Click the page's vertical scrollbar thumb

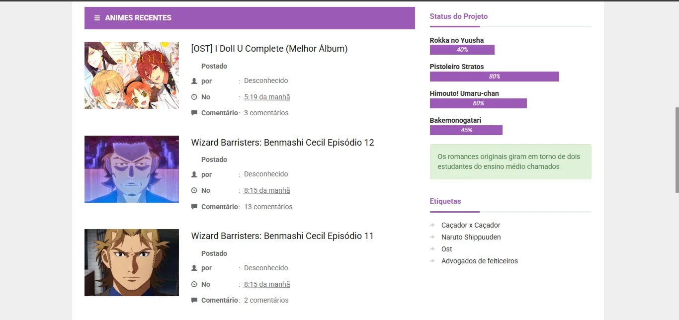677,150
